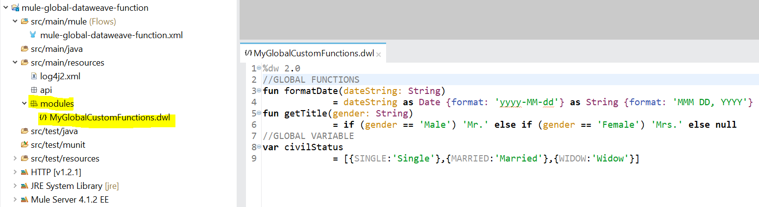Collapse the modules folder

point(24,104)
